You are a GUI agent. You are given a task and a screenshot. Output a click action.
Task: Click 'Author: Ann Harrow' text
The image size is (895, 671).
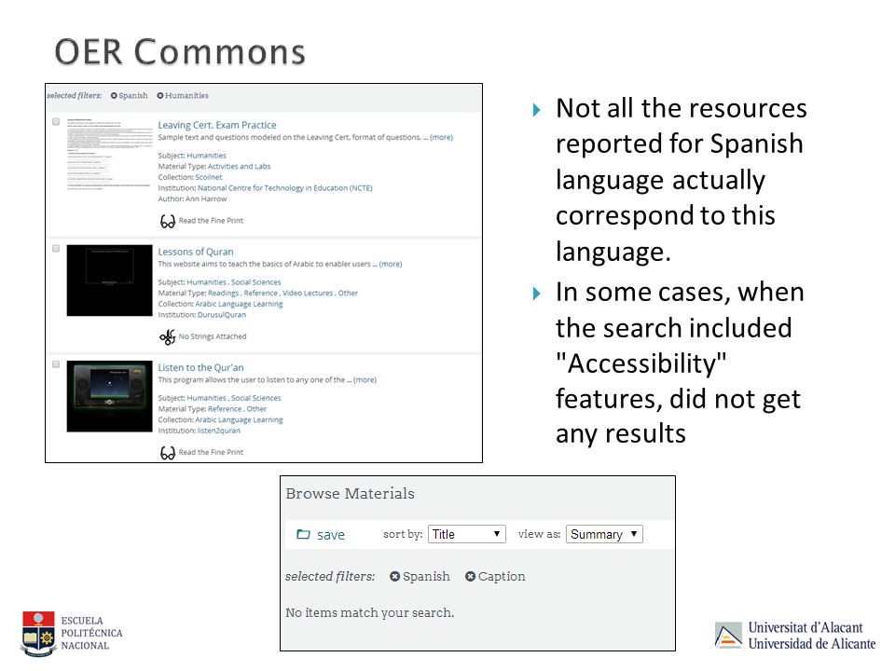tap(192, 199)
